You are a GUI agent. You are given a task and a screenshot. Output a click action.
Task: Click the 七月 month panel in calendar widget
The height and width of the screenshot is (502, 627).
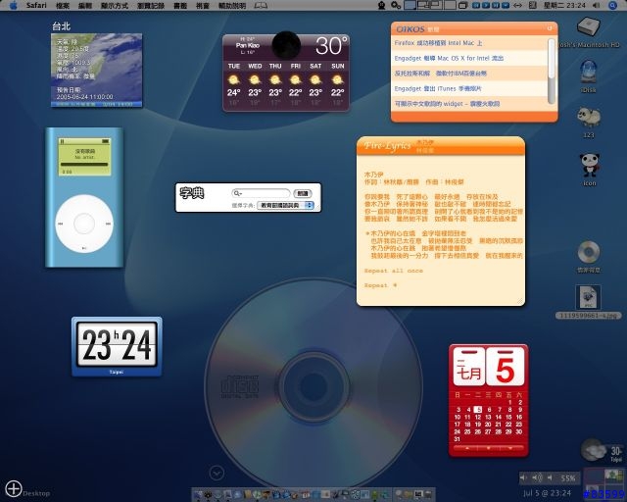[469, 367]
